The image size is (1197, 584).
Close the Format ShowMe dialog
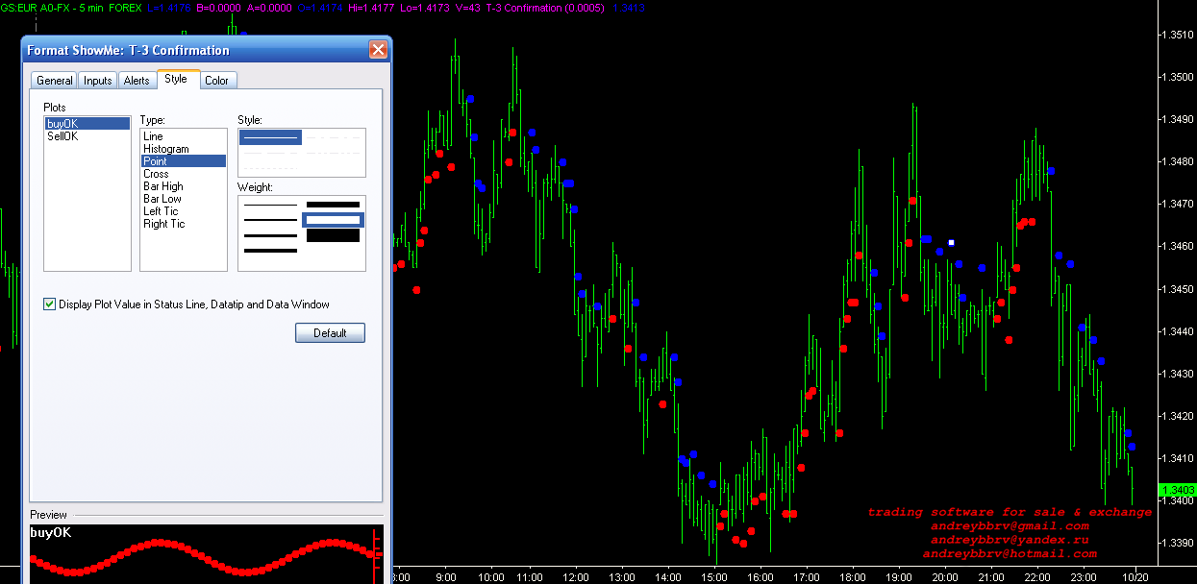pos(378,50)
